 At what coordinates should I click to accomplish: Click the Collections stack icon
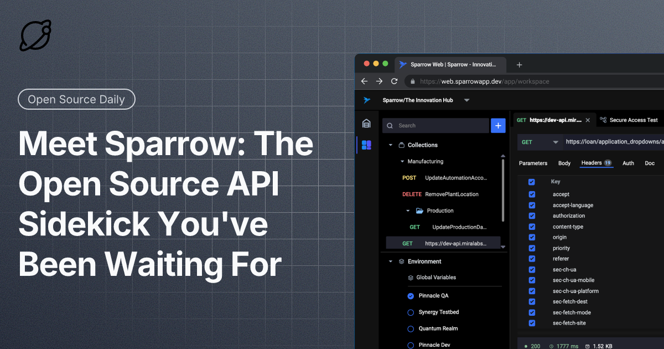[x=402, y=145]
